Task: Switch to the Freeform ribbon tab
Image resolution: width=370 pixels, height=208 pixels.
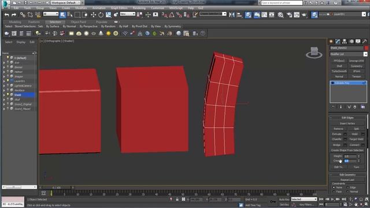Action: [34, 22]
